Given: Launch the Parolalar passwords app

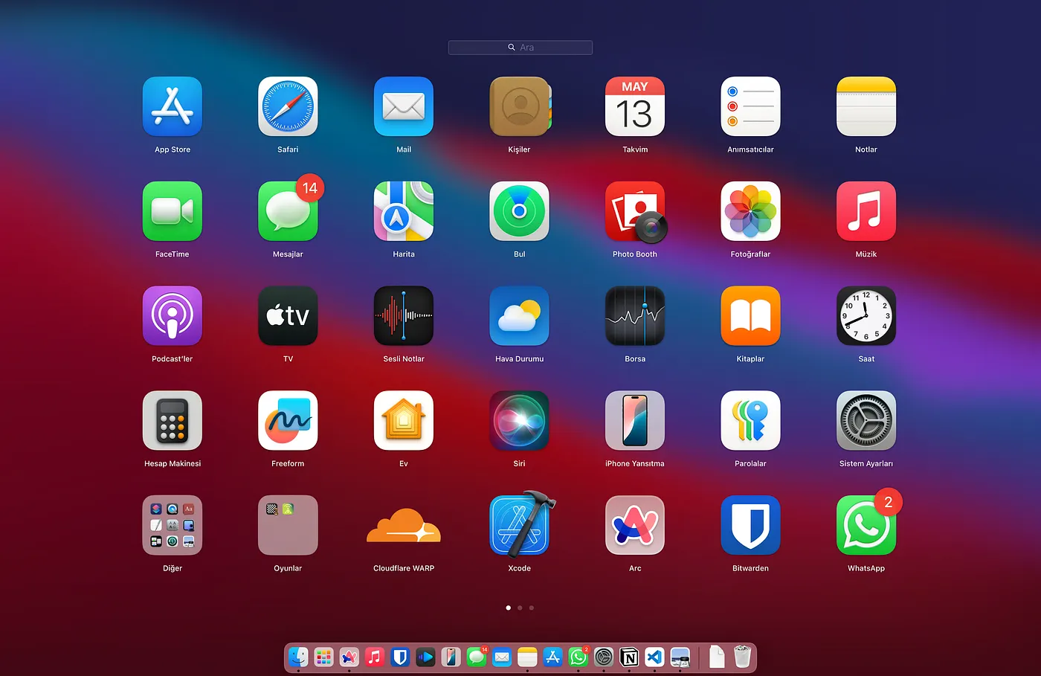Looking at the screenshot, I should (751, 421).
